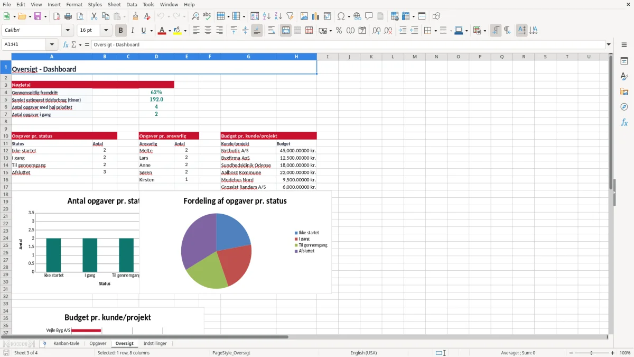Screen dimensions: 634x357
Task: Switch to the Opgaver sheet tab
Action: pos(98,343)
